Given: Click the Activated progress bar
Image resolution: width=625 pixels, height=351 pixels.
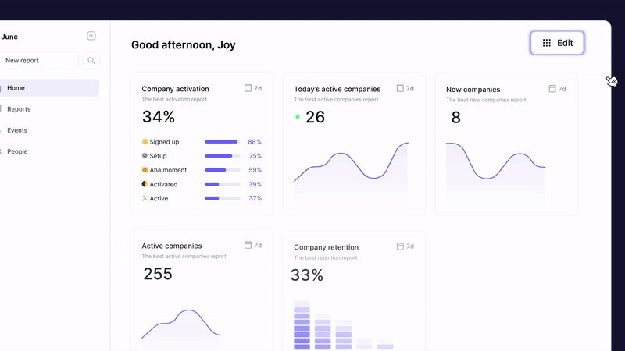Looking at the screenshot, I should tap(223, 184).
